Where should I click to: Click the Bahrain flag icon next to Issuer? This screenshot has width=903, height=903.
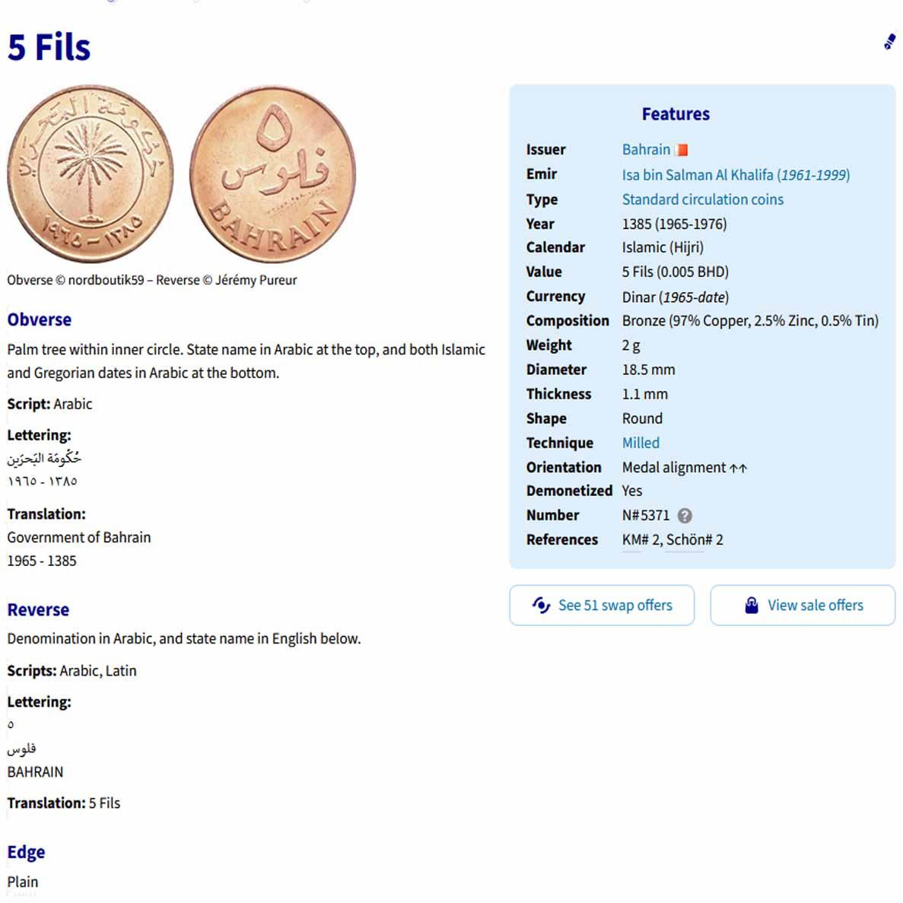681,150
